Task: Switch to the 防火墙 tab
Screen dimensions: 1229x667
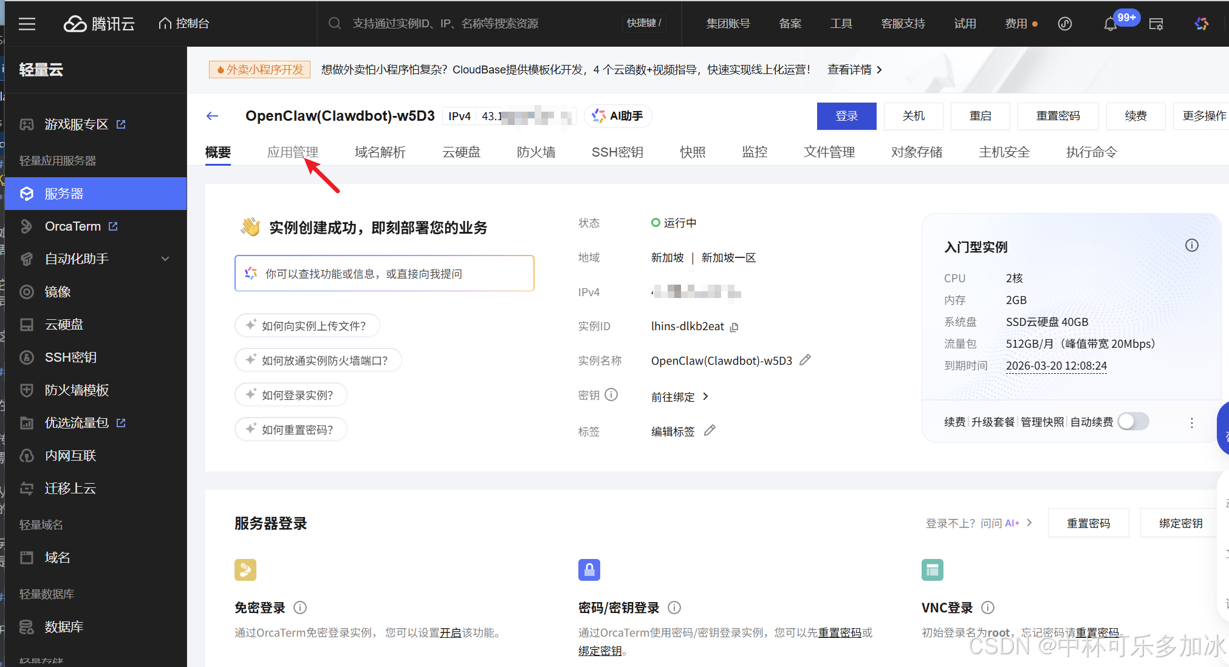Action: tap(536, 152)
